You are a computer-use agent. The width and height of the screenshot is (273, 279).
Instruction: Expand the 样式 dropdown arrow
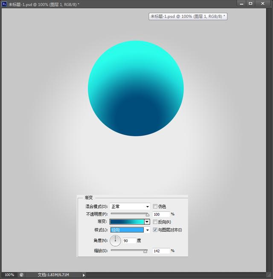point(147,230)
